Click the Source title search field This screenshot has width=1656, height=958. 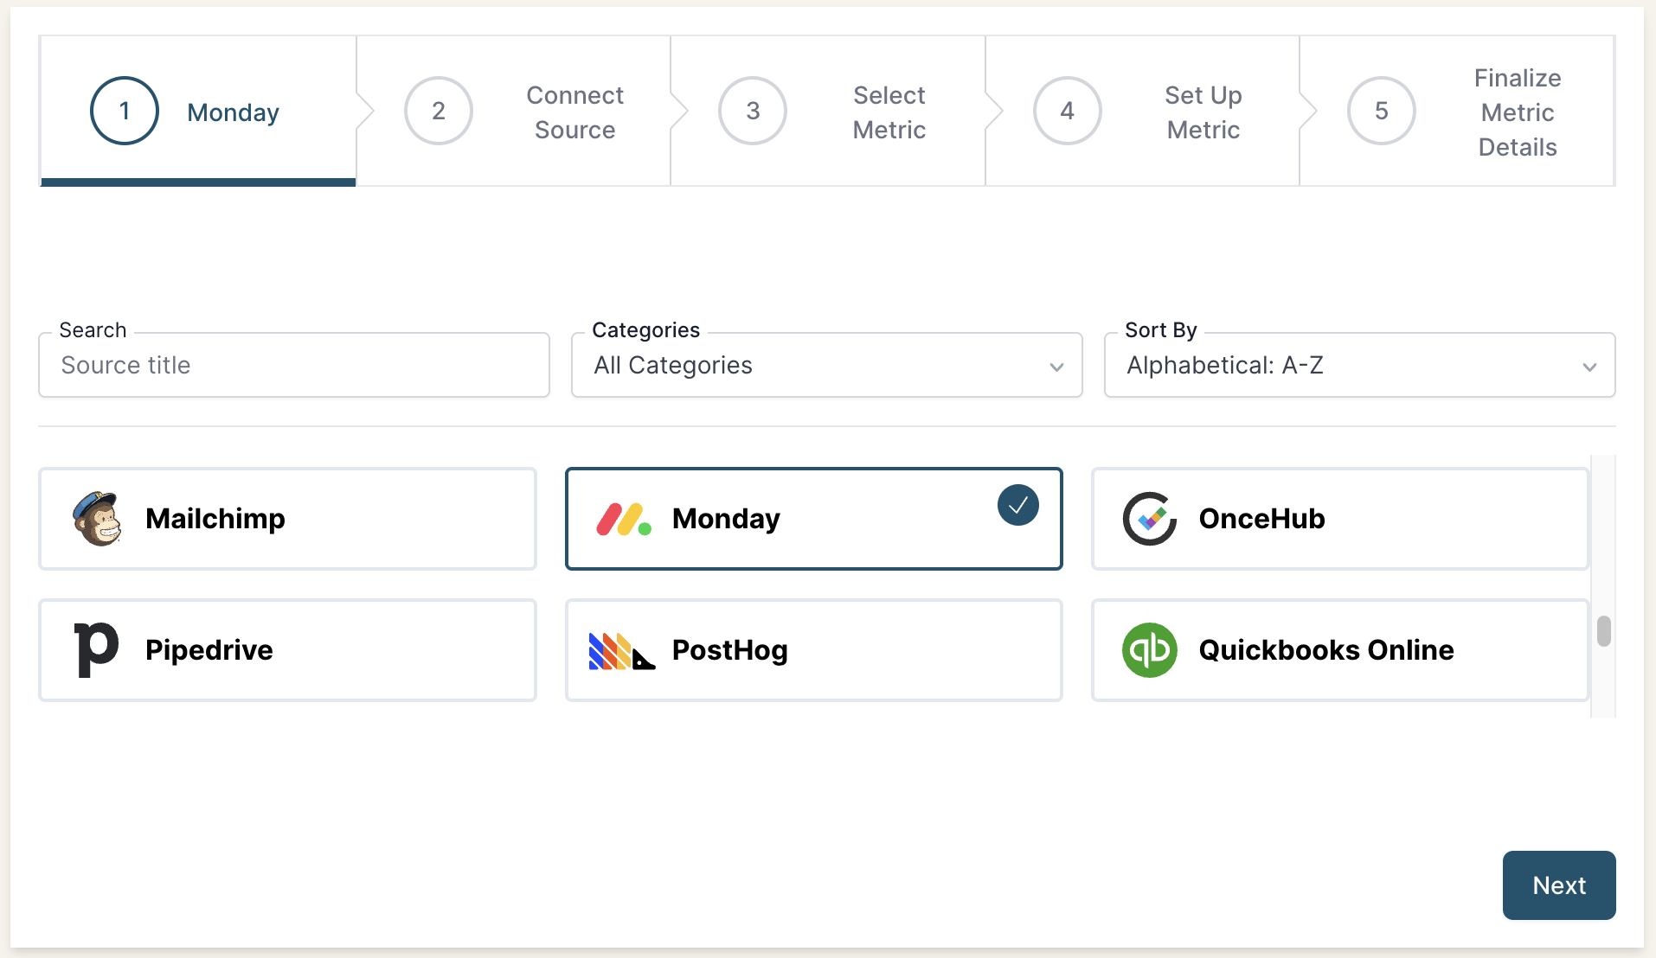pos(293,365)
